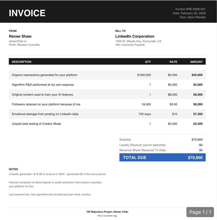
Task: Click the Due: Upon Receipt text
Action: pos(193,17)
